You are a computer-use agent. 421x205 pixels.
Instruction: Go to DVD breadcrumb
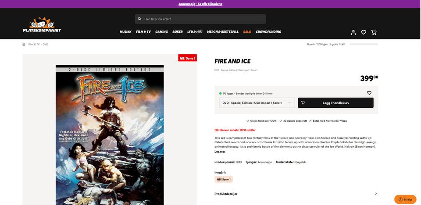coord(45,44)
